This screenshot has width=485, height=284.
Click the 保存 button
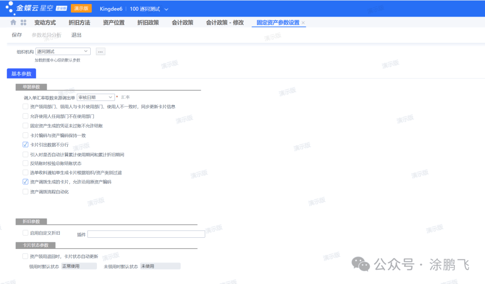pyautogui.click(x=17, y=35)
